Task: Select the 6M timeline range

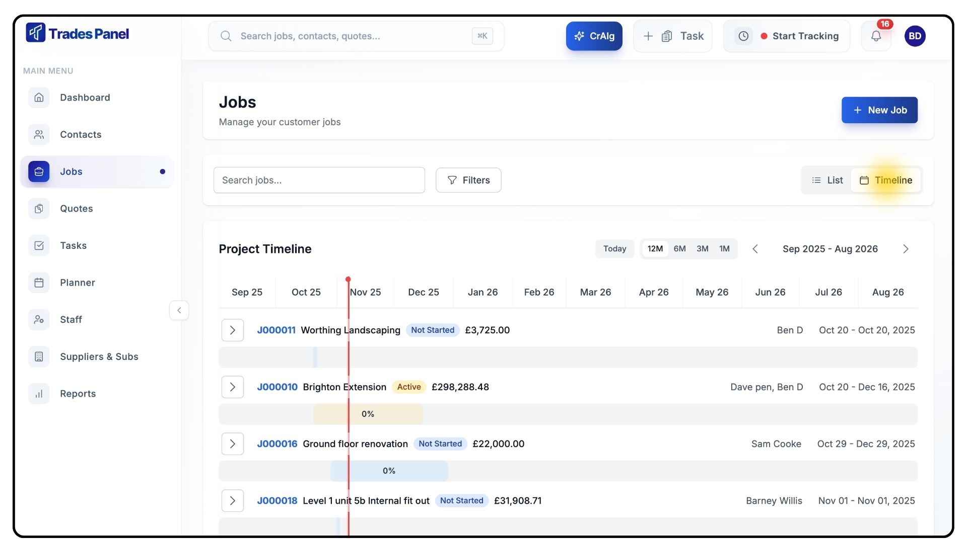Action: [x=679, y=249]
